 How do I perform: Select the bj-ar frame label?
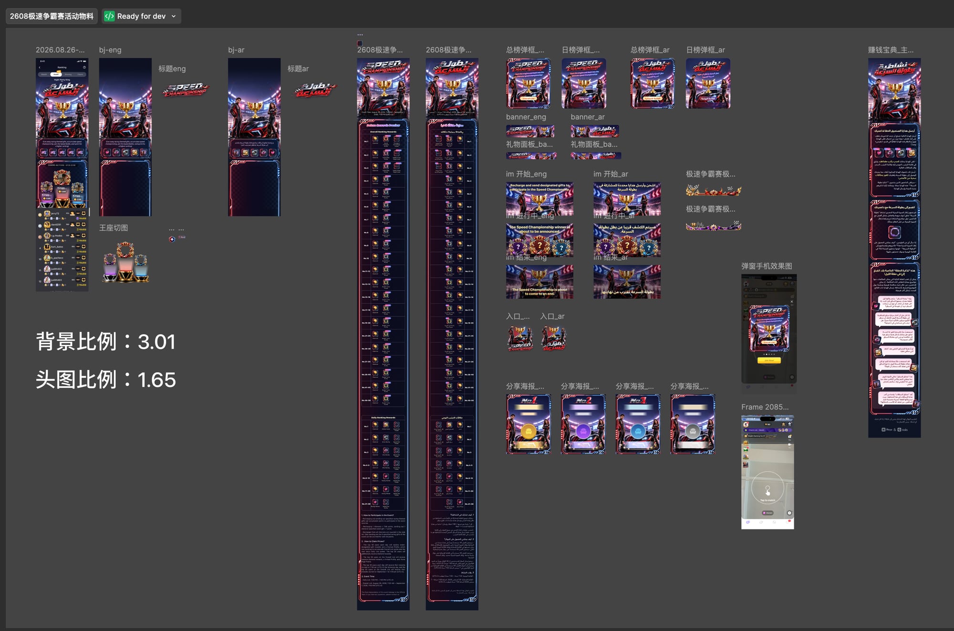click(x=236, y=50)
